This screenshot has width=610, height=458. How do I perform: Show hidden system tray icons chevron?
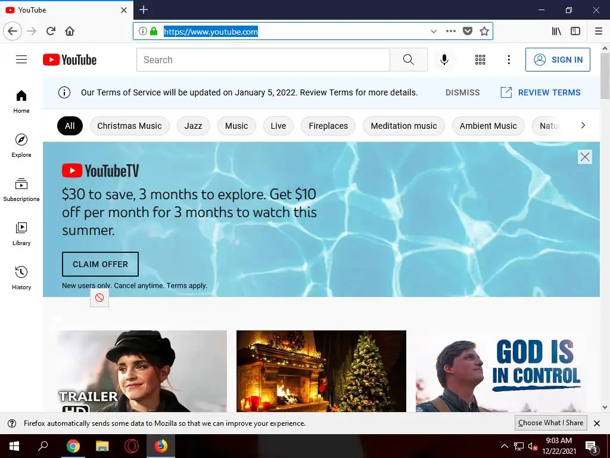(504, 446)
